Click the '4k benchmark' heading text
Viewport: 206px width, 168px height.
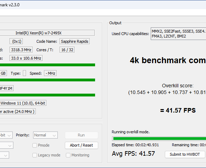pyautogui.click(x=158, y=60)
